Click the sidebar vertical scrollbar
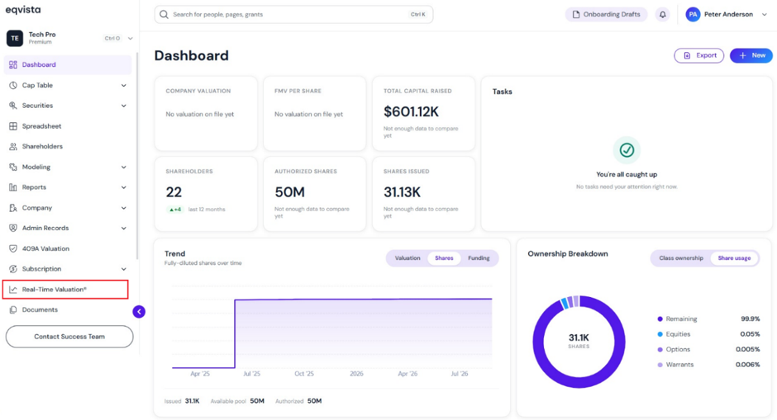 [x=137, y=156]
